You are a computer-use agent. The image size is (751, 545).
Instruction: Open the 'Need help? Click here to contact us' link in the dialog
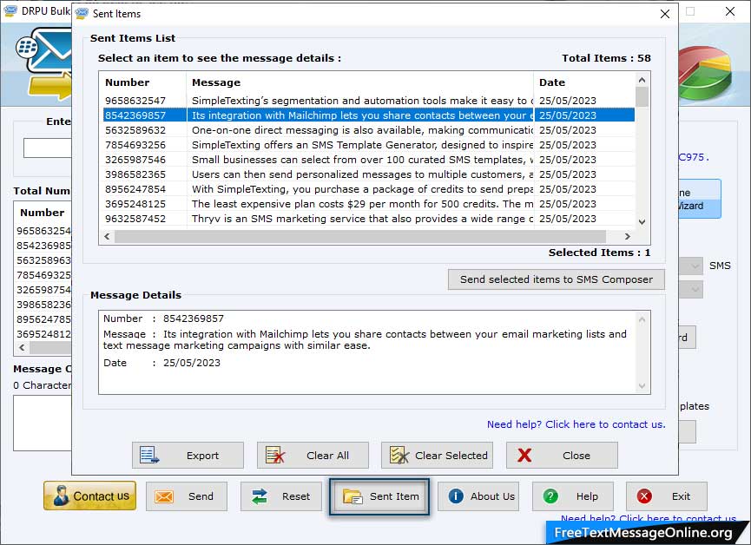pos(576,424)
